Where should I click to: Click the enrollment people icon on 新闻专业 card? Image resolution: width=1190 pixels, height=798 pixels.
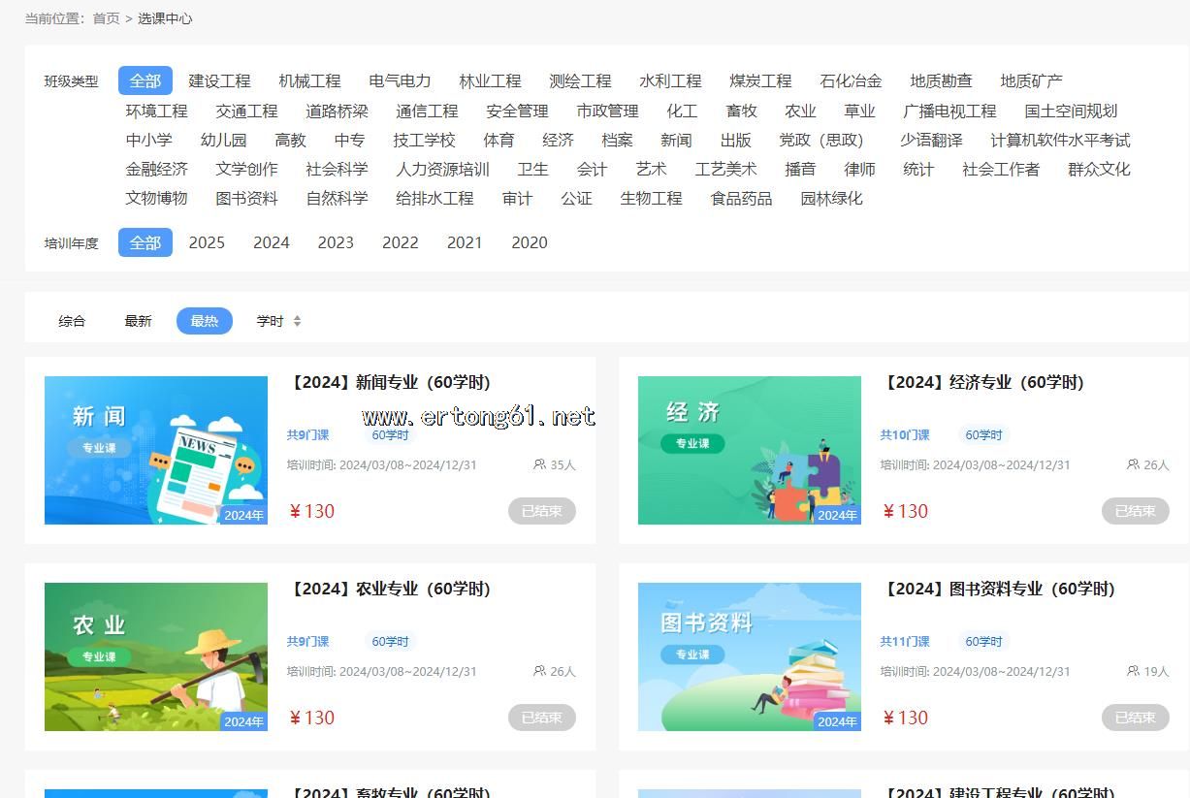[539, 464]
